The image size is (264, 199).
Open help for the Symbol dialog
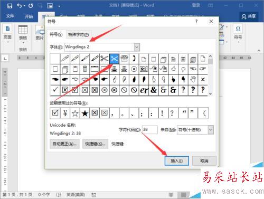click(x=196, y=22)
